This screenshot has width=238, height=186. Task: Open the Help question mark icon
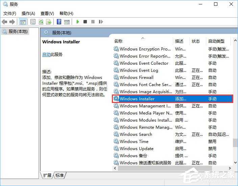tap(59, 22)
